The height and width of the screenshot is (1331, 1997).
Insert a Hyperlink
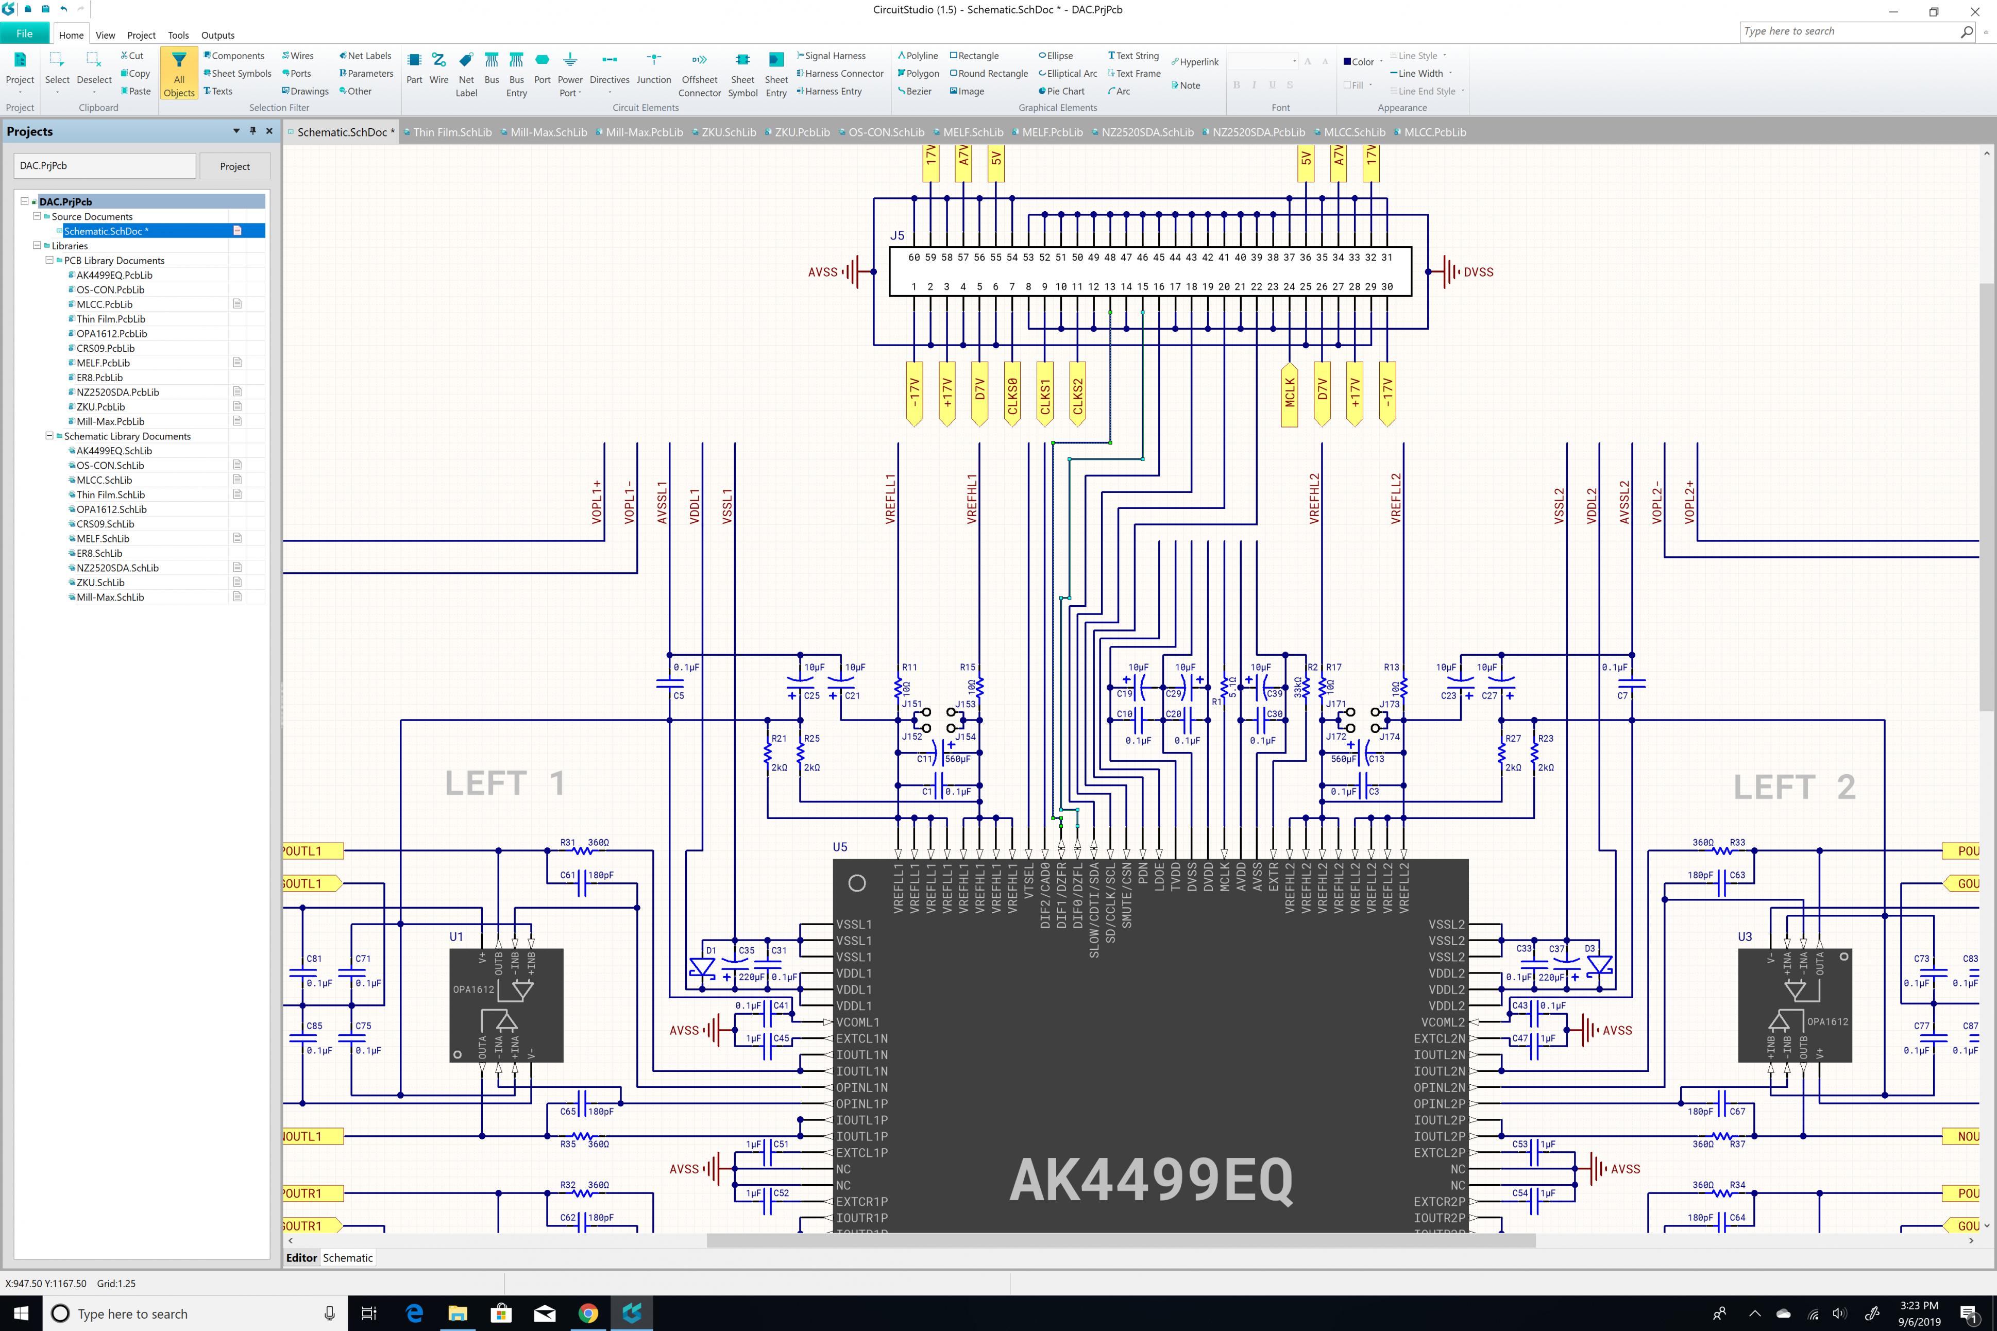(1195, 62)
